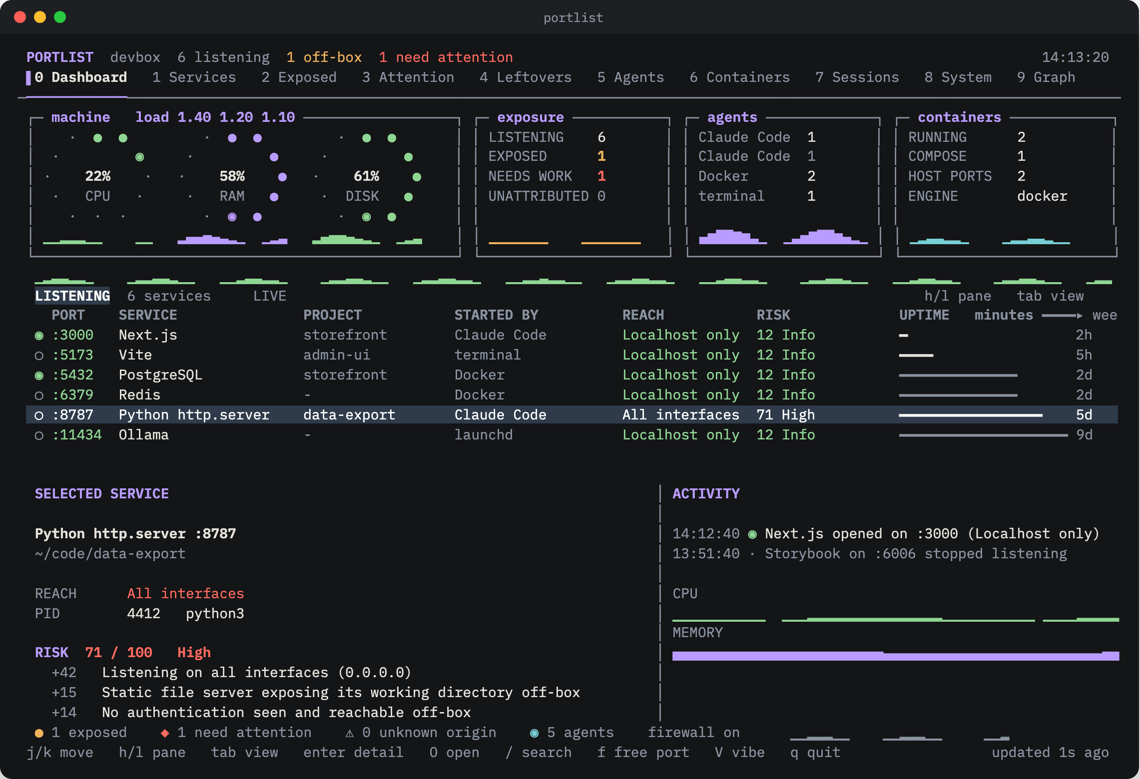This screenshot has height=779, width=1140.
Task: Select the Redis service entry
Action: (140, 395)
